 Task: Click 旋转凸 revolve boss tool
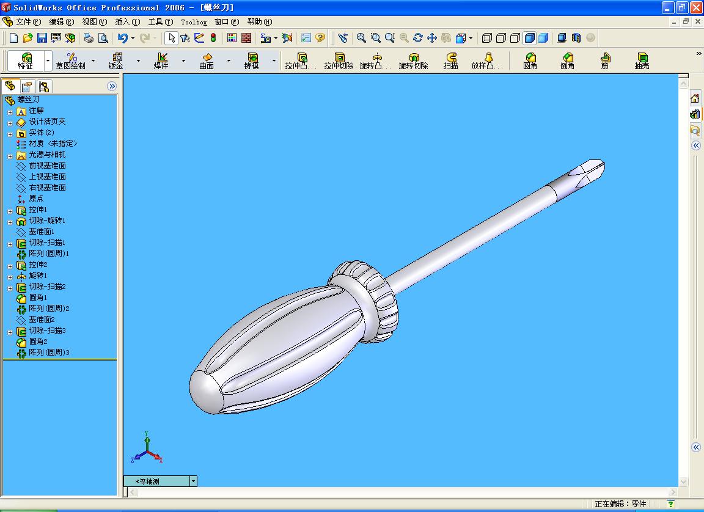pyautogui.click(x=375, y=60)
